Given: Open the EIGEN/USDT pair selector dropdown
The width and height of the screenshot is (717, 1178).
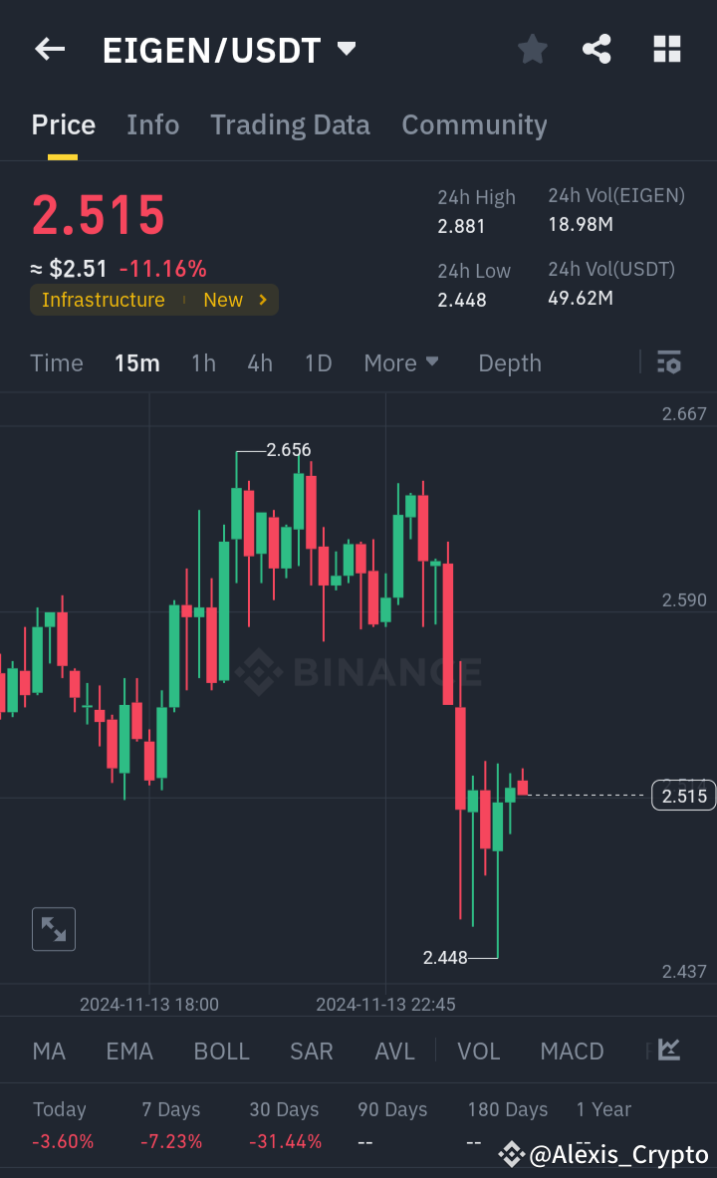Looking at the screenshot, I should click(345, 48).
